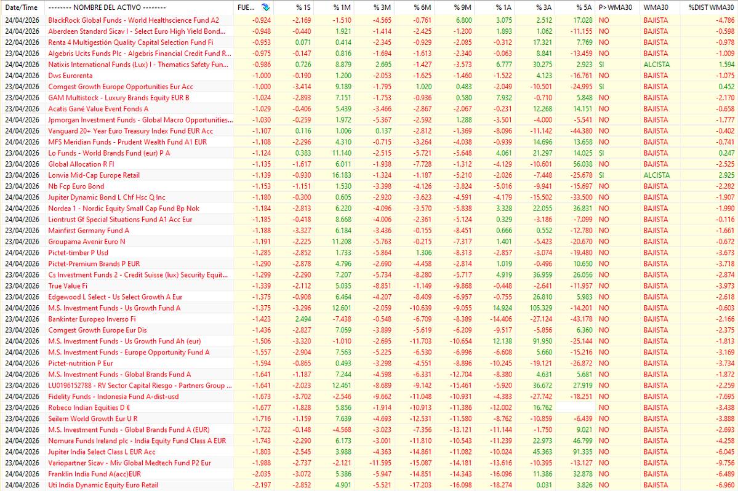Viewport: 738px width, 491px height.
Task: Select Jpmorgan Global Macro Opportunities row
Action: (x=141, y=120)
